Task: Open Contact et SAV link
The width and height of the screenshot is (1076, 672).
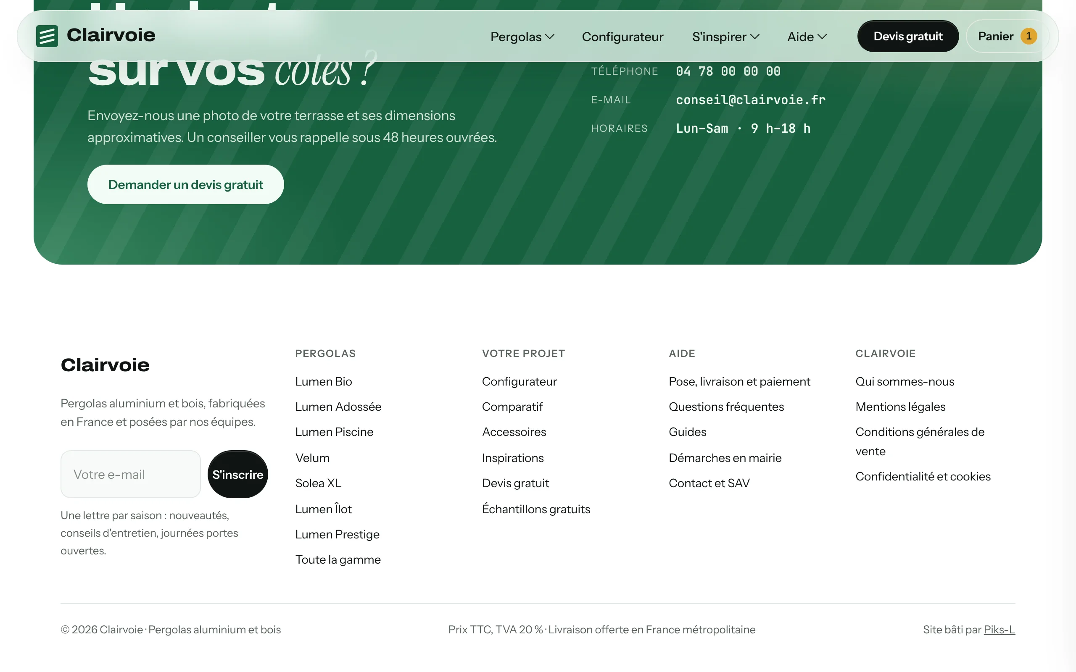Action: tap(709, 483)
